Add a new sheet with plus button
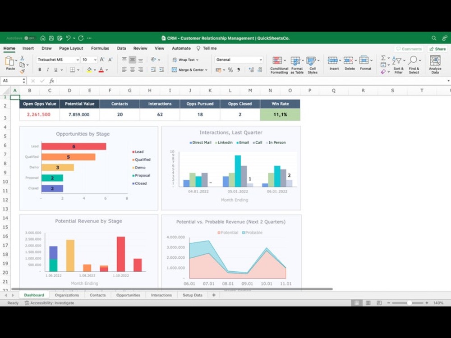 pyautogui.click(x=214, y=295)
